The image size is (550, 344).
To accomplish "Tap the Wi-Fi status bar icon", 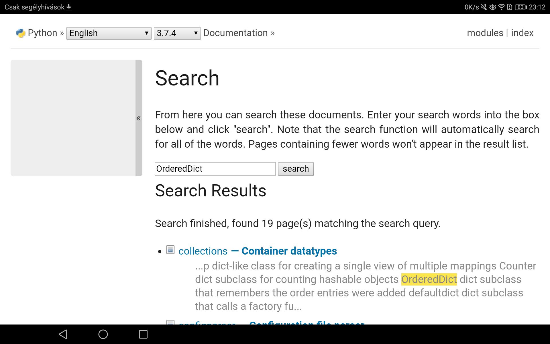I will [501, 7].
